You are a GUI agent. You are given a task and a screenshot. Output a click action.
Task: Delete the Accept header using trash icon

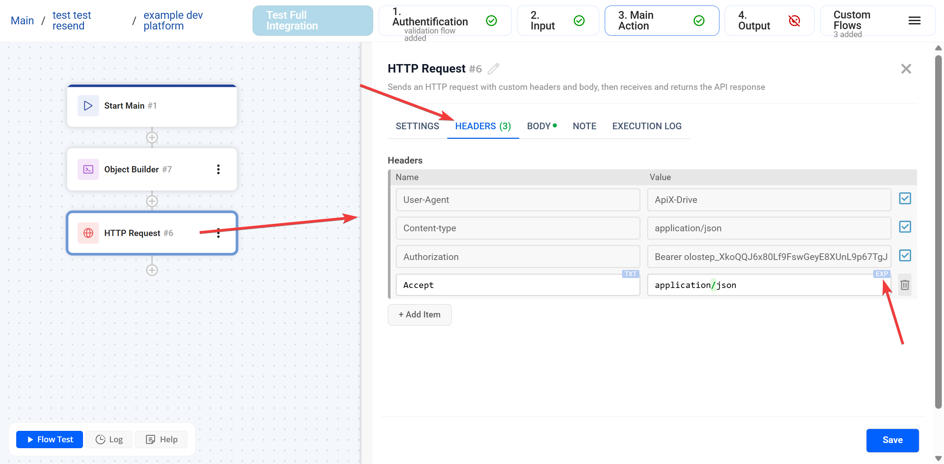tap(905, 285)
